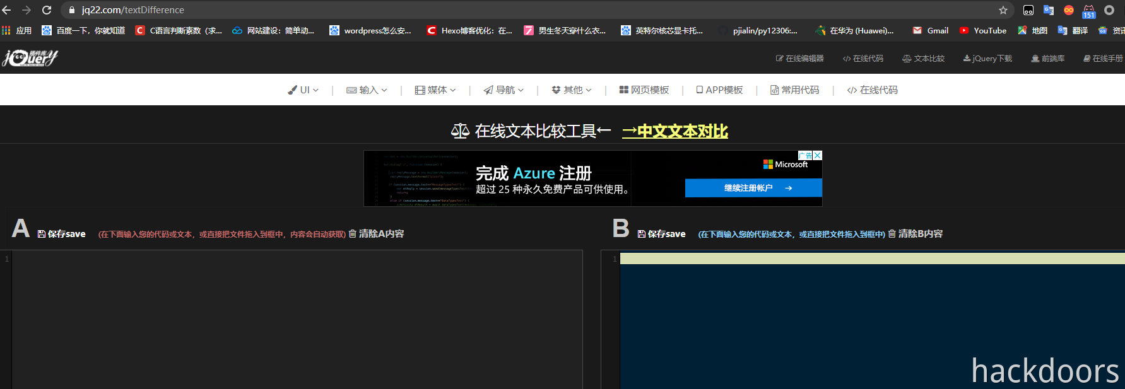
Task: Open the extension showing badge 151
Action: click(x=1089, y=11)
